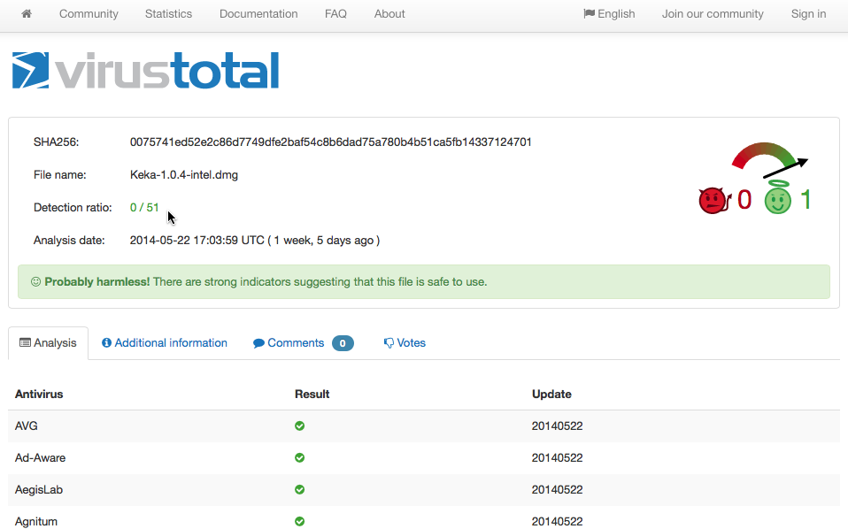Click Sign in link

[808, 14]
